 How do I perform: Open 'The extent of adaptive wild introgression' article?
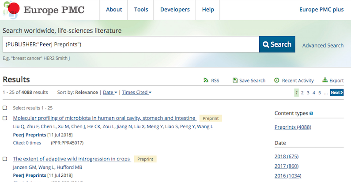tap(72, 159)
